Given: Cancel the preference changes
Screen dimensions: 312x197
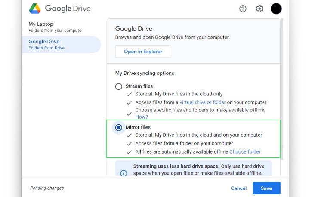Looking at the screenshot, I should [x=238, y=188].
